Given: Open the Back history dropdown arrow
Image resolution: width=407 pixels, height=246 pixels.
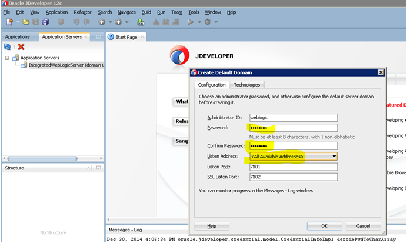Looking at the screenshot, I should [x=110, y=22].
